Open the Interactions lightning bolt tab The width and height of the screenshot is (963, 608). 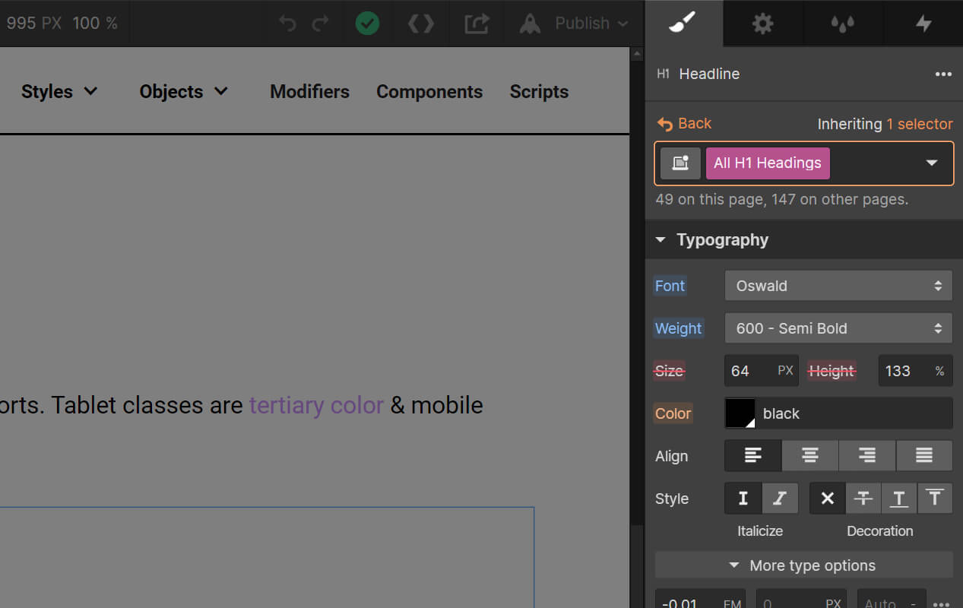(x=923, y=24)
